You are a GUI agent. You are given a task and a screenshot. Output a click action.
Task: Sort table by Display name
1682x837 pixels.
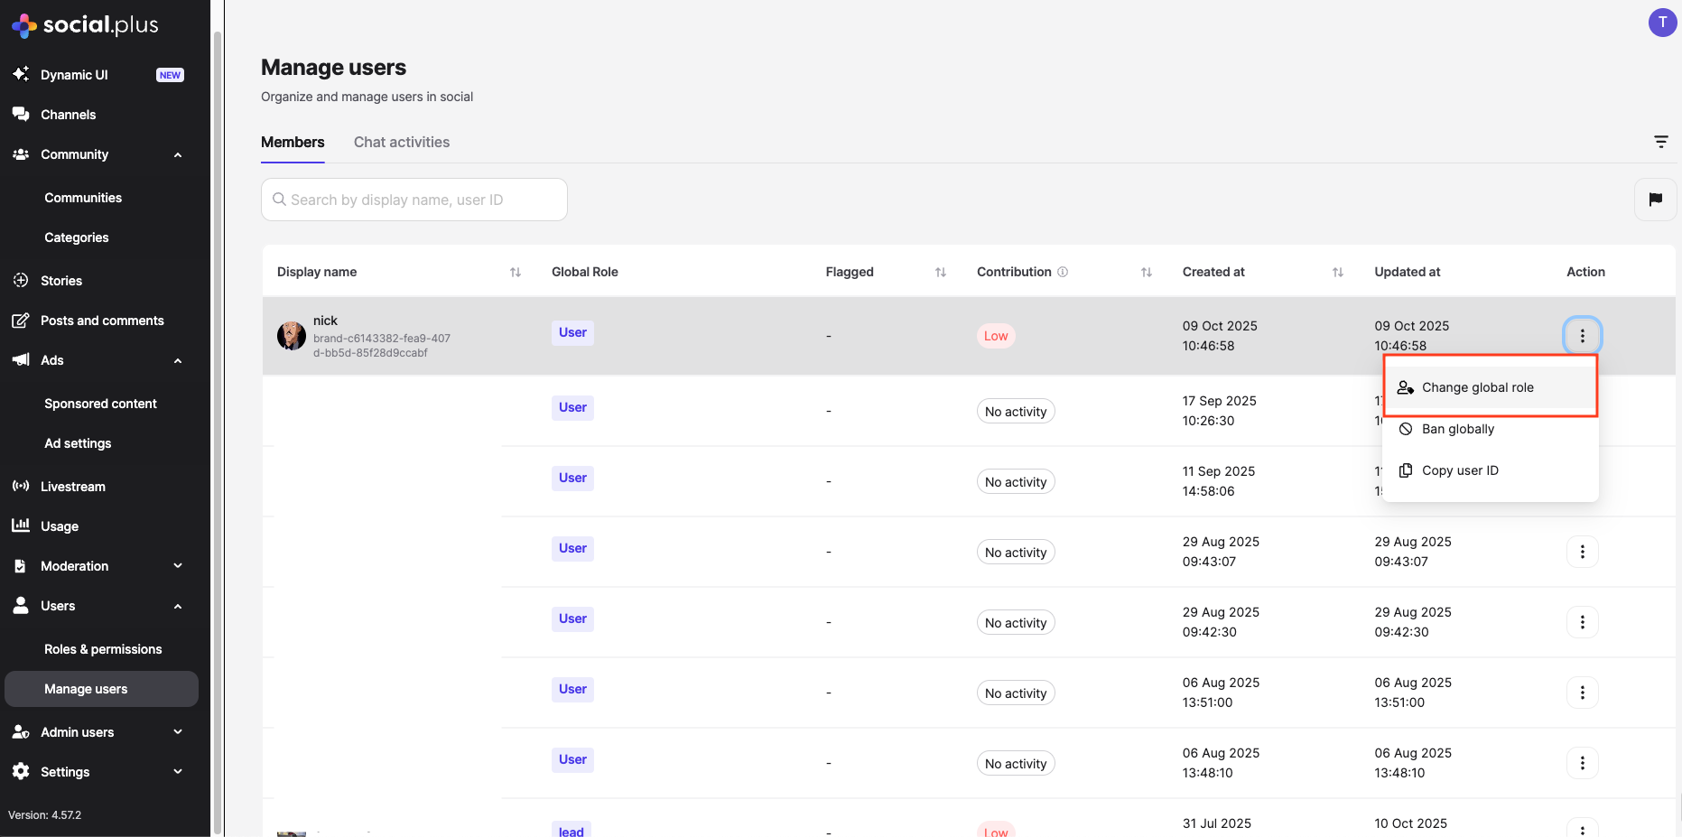click(x=516, y=272)
